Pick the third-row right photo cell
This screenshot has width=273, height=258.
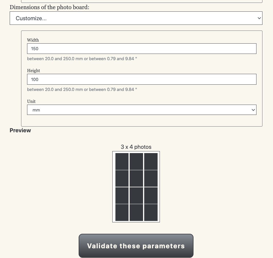pyautogui.click(x=151, y=196)
